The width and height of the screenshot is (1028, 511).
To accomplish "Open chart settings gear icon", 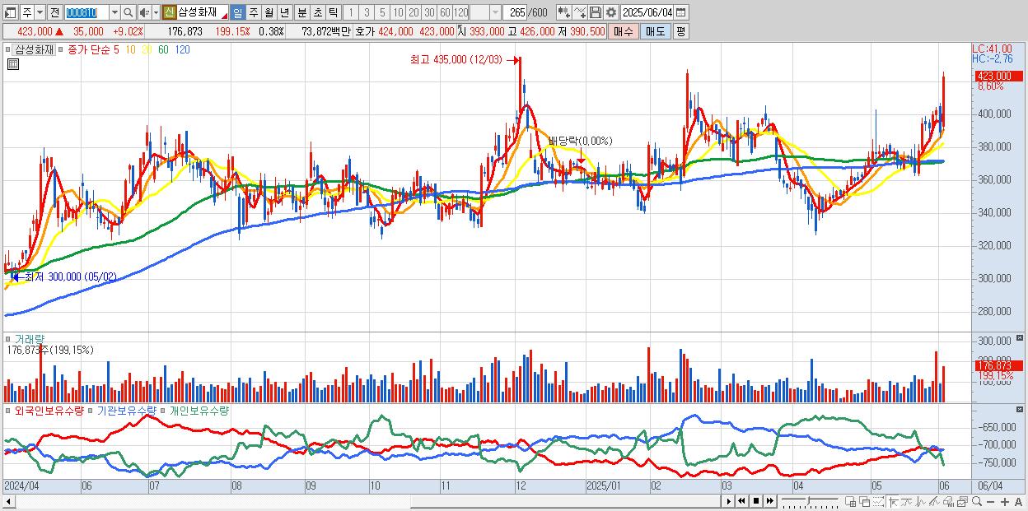I will [610, 12].
